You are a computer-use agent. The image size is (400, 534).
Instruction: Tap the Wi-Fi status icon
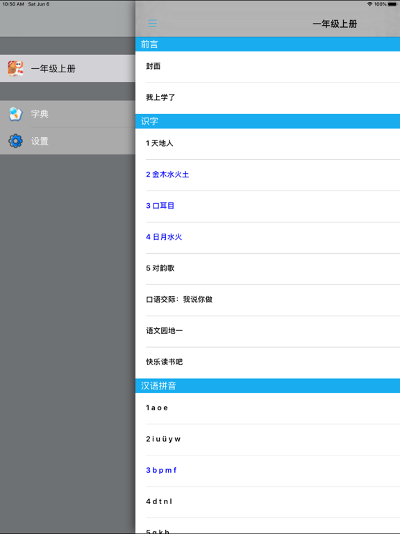tap(369, 4)
